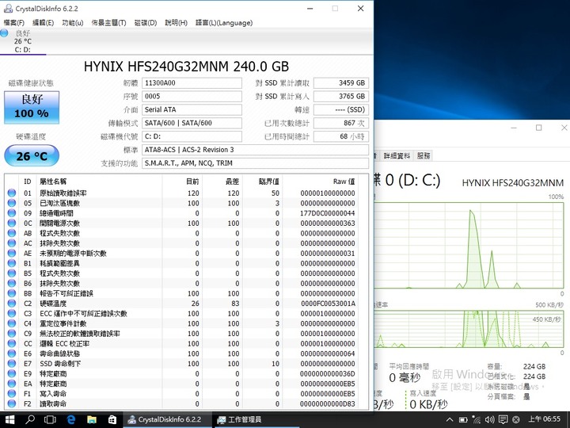The image size is (570, 428).
Task: Click the status icon of row 01
Action: [12, 193]
